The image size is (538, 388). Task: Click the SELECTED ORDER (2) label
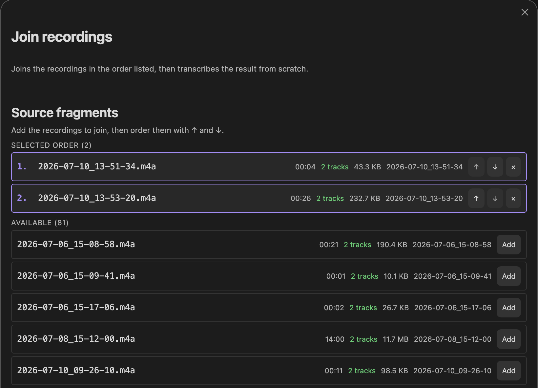[52, 145]
